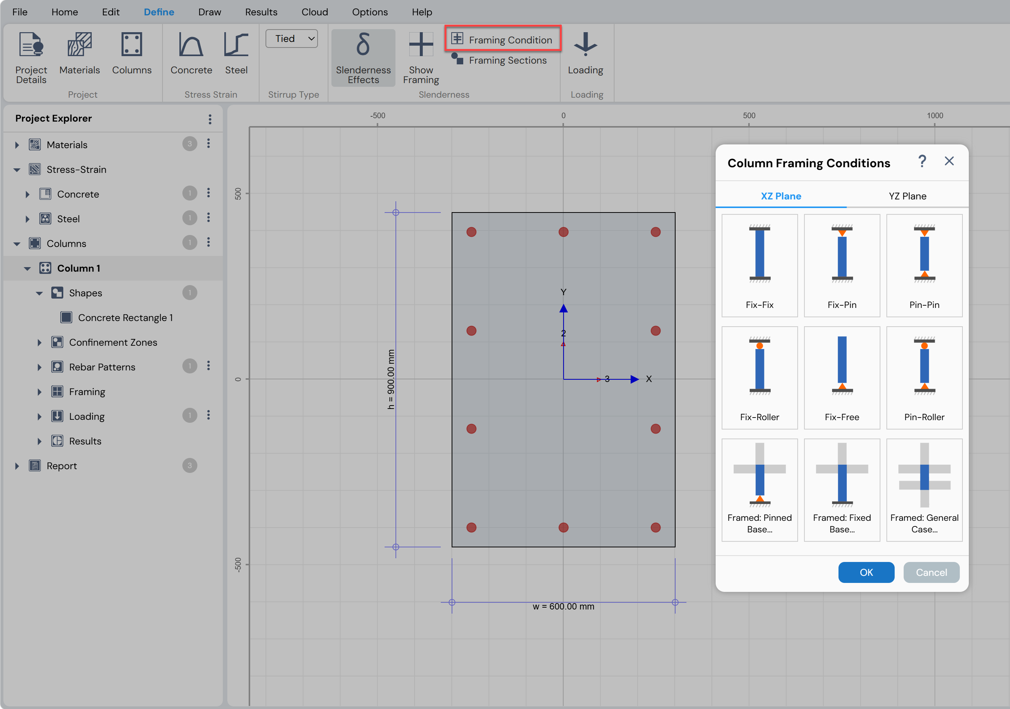
Task: Expand the Steel tree node
Action: point(27,219)
